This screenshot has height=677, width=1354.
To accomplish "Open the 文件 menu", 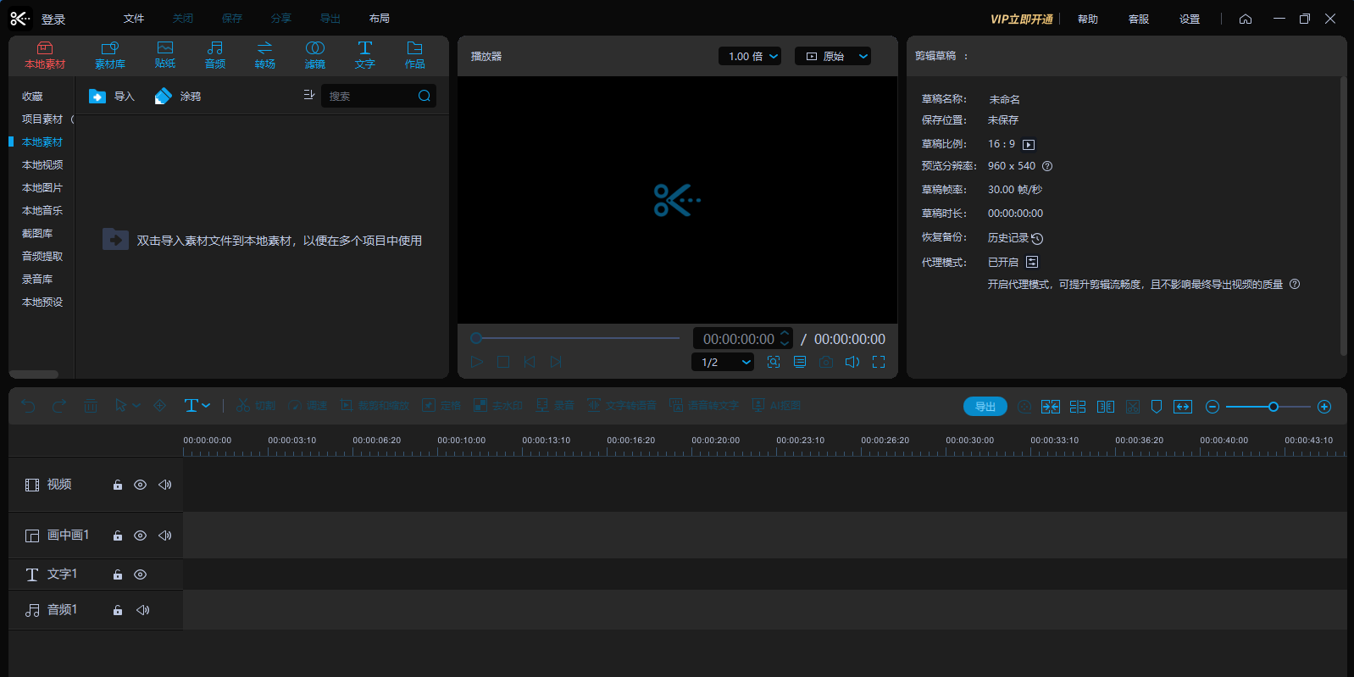I will [134, 19].
